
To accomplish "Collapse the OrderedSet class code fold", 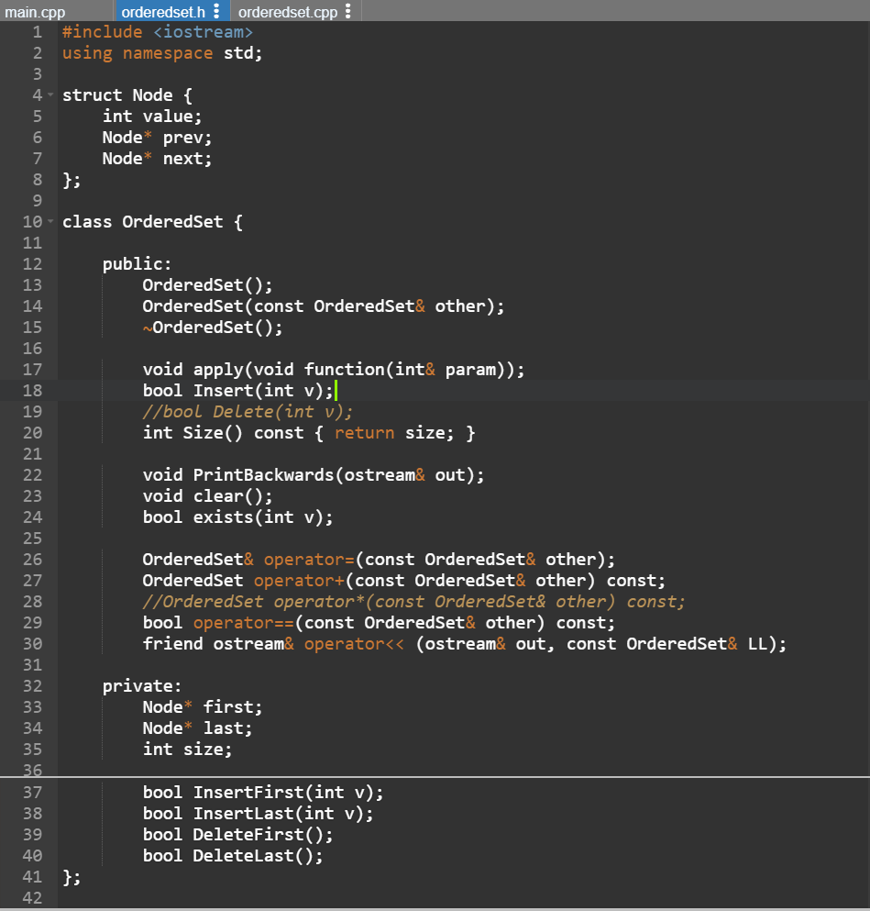I will (51, 221).
